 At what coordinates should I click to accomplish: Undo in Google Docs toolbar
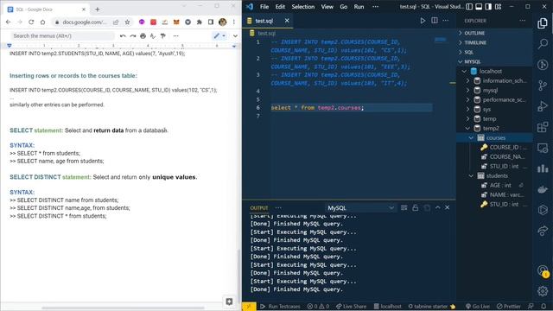pos(123,36)
